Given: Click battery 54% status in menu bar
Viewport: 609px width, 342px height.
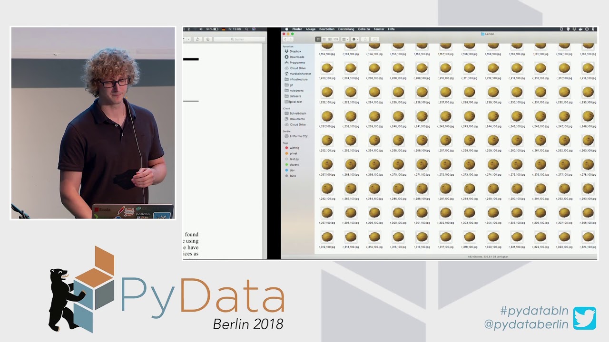Looking at the screenshot, I should (x=211, y=29).
